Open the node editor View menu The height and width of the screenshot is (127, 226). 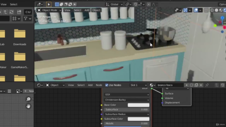pos(71,85)
